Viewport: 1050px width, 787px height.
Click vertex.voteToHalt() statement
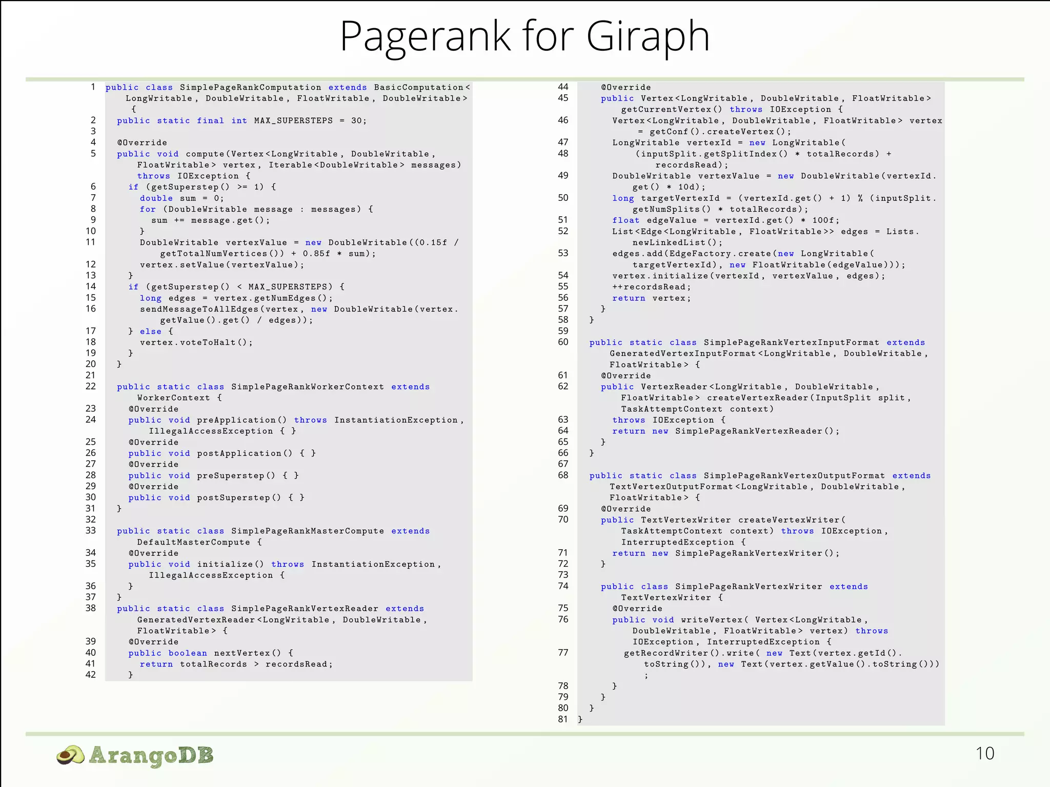[x=196, y=343]
